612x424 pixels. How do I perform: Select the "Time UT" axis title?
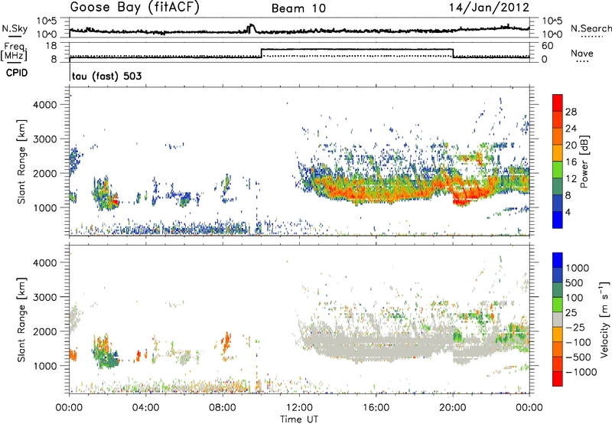click(299, 419)
